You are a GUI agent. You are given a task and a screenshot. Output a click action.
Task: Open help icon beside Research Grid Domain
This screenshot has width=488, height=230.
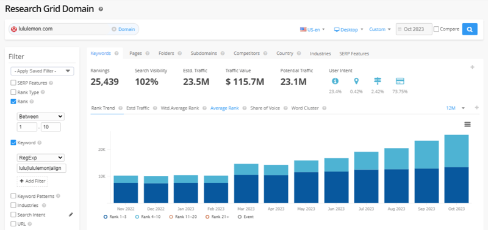[x=101, y=9]
